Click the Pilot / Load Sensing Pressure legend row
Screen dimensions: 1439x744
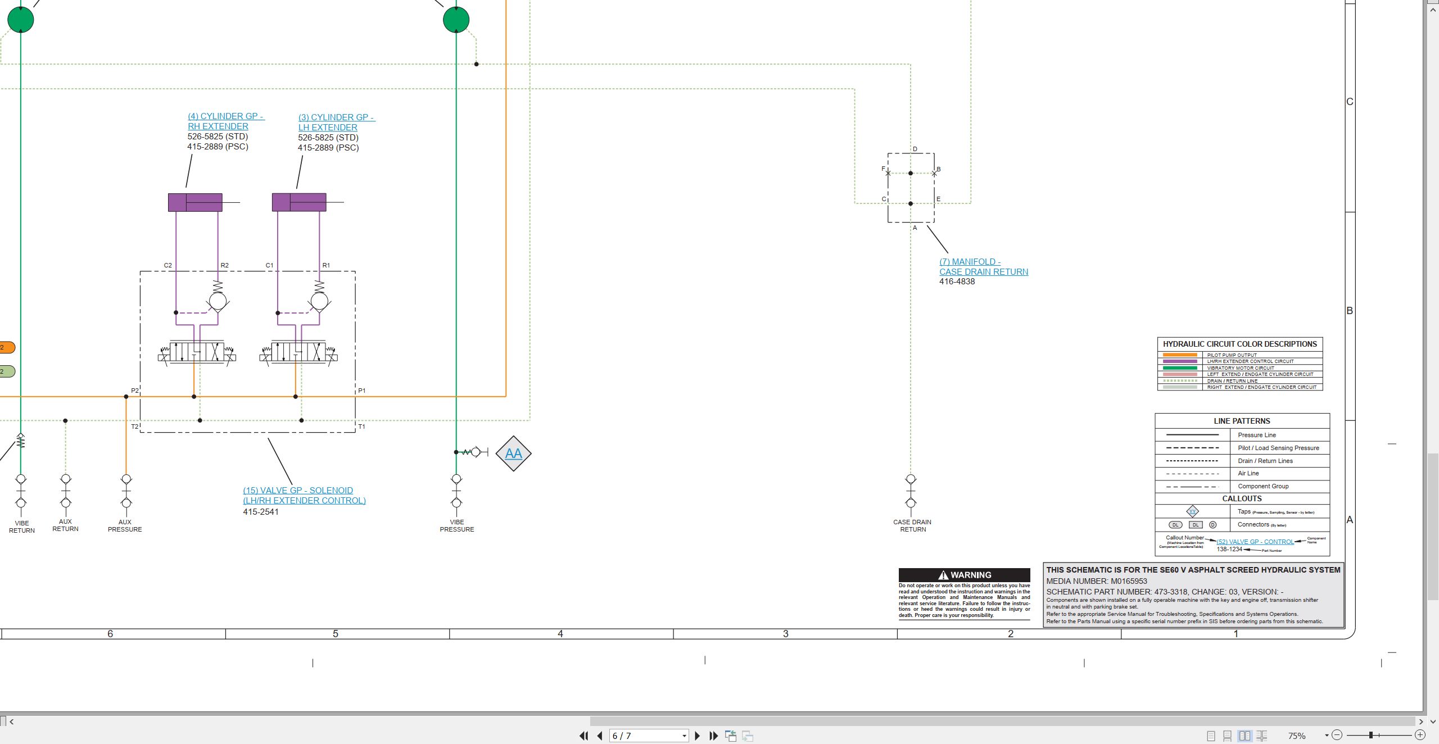click(1242, 448)
